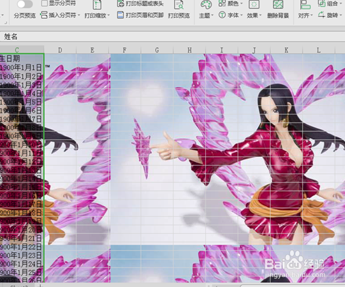Expand the 打印缩放 dropdown arrow
345x287 pixels.
click(x=109, y=15)
